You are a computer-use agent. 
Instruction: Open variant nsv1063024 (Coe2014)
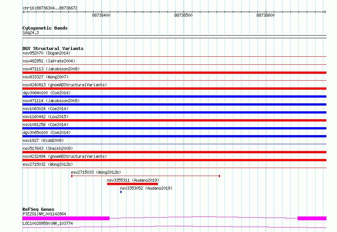(x=45, y=109)
